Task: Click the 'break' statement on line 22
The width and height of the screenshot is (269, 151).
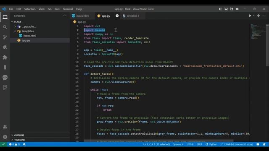Action: (x=108, y=110)
